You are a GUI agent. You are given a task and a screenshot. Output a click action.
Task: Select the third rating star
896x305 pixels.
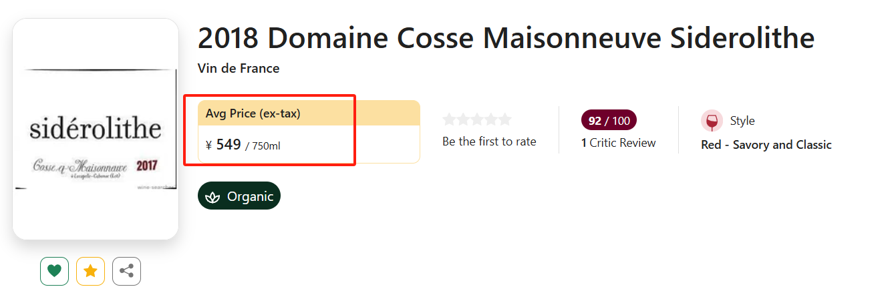(x=477, y=119)
